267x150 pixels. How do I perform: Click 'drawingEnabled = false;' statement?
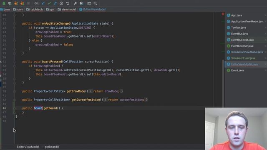pyautogui.click(x=54, y=45)
